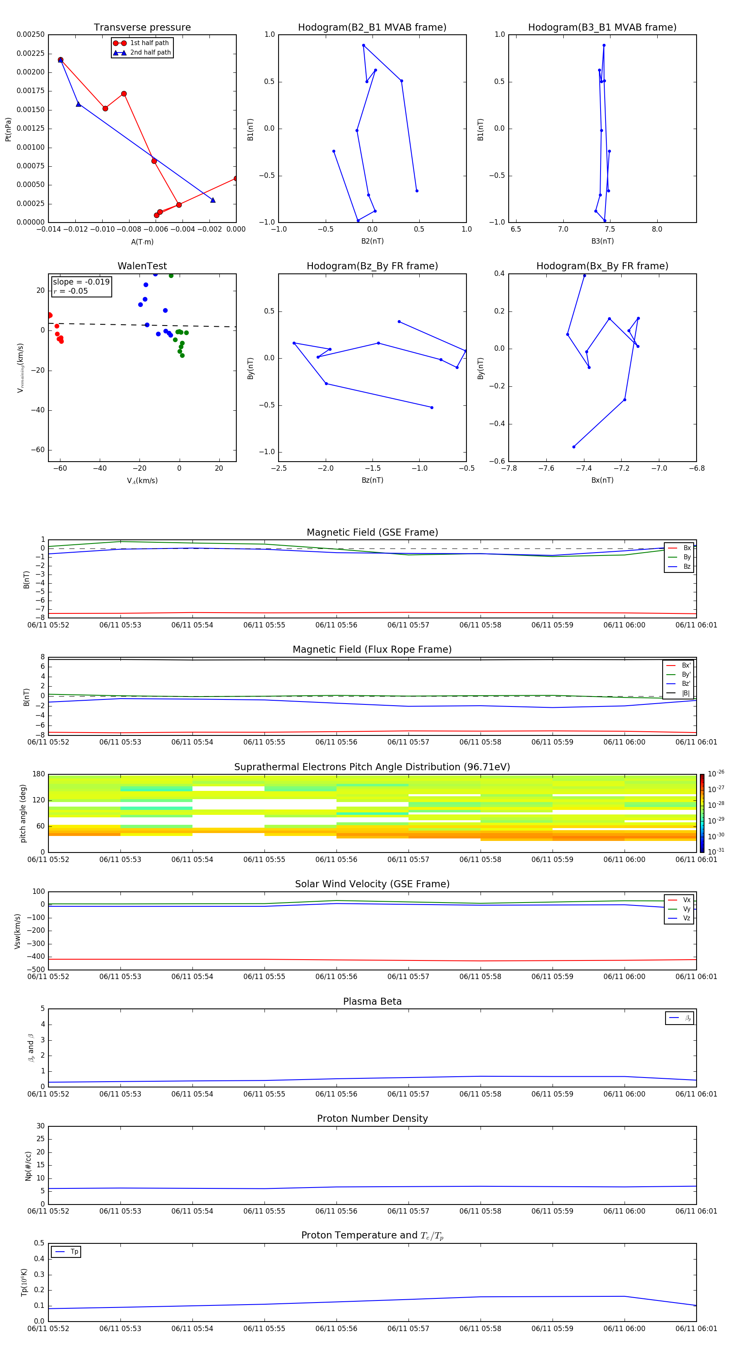
Task: Click the "−500" tick on Vsw axis
Action: click(x=36, y=970)
